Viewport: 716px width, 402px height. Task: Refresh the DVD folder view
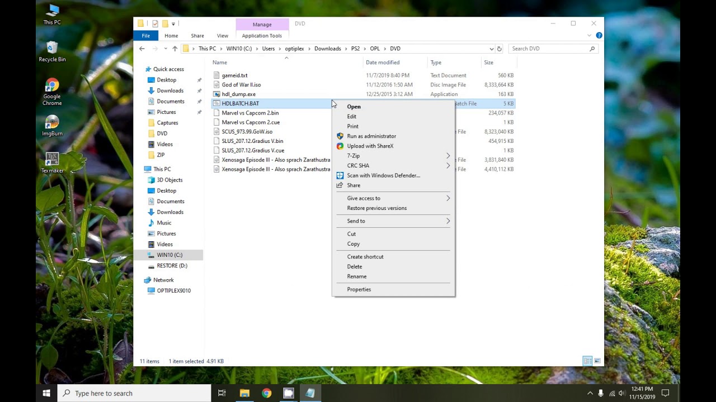tap(500, 49)
